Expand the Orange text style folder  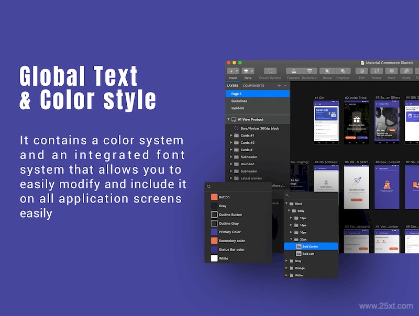pos(286,268)
